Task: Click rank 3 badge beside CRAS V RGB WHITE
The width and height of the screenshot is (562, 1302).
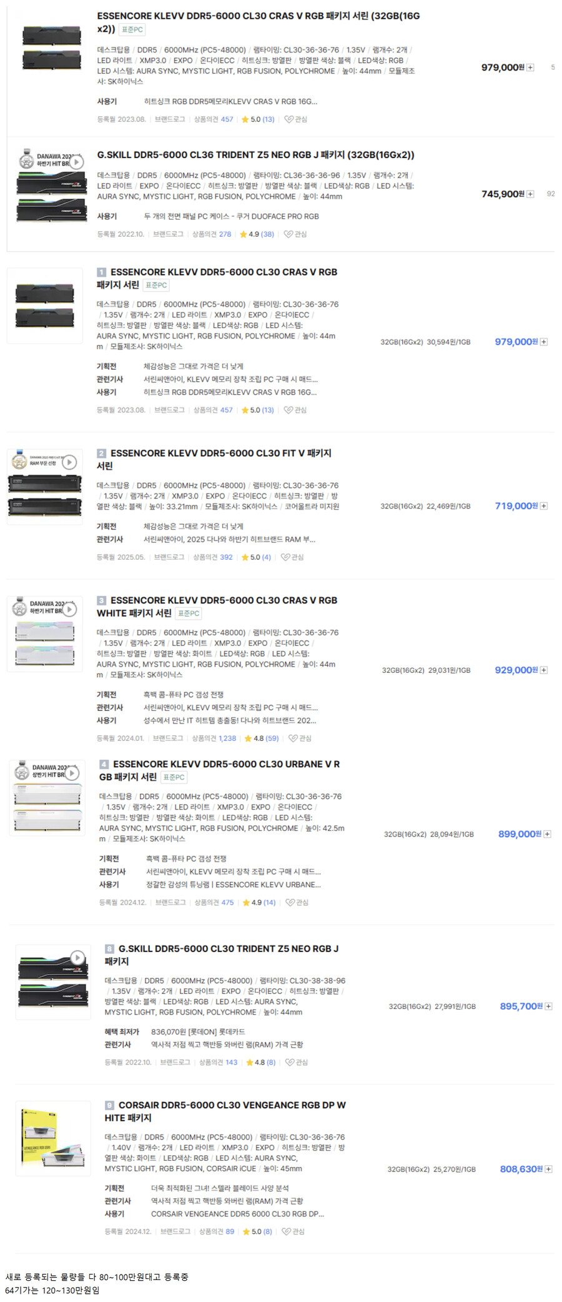Action: pos(101,600)
